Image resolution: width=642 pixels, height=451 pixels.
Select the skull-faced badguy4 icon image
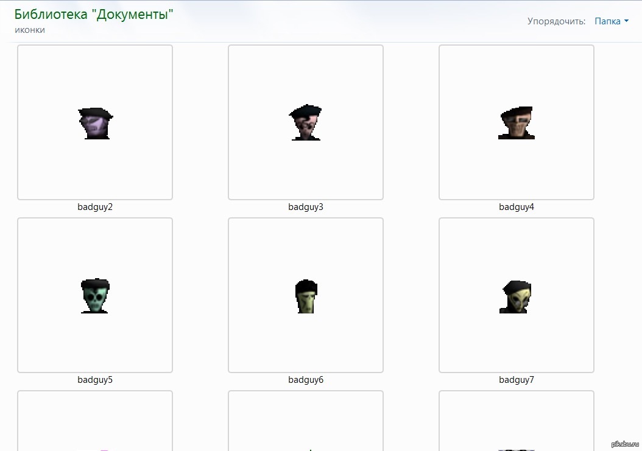tap(516, 124)
